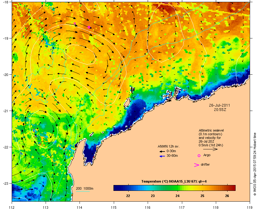
Task: Click the -19 latitude axis label
Action: click(6, 38)
